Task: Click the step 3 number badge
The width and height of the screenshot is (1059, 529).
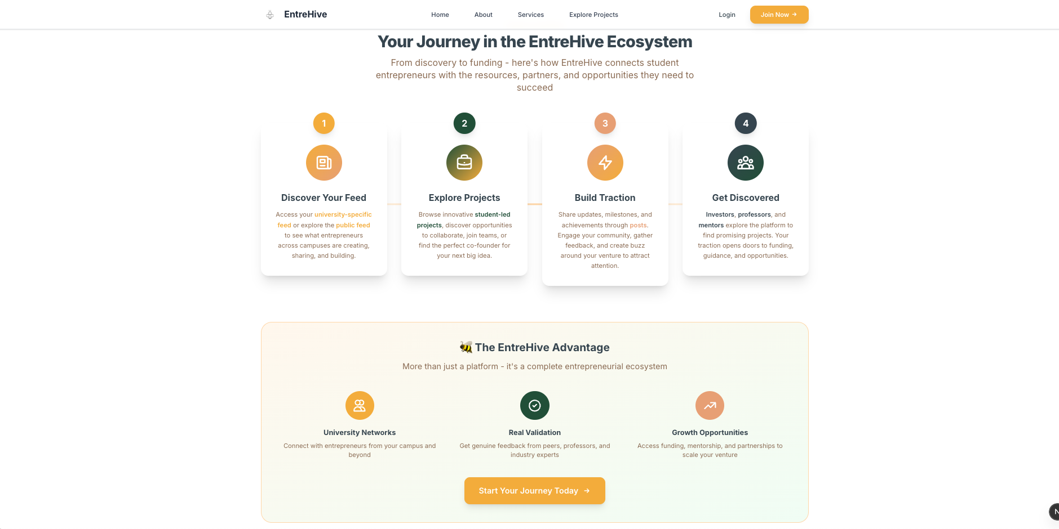Action: [x=605, y=123]
